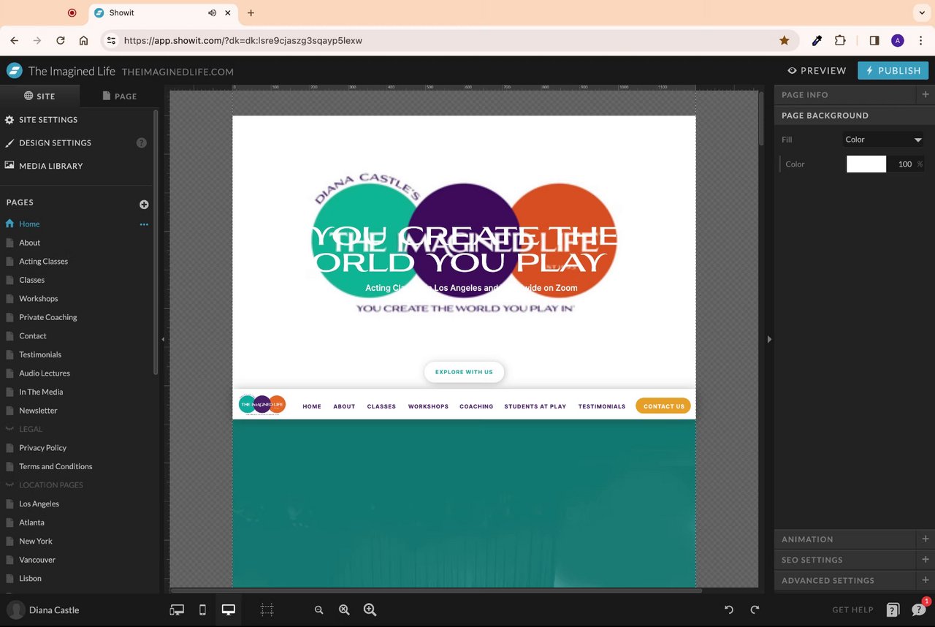The width and height of the screenshot is (935, 627).
Task: Switch to mobile phone view
Action: coord(202,610)
